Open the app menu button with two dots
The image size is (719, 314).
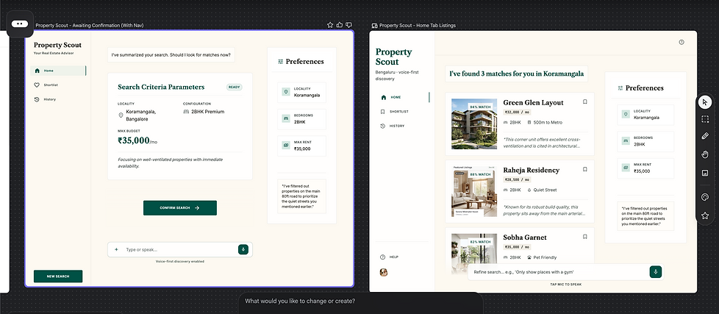[20, 24]
